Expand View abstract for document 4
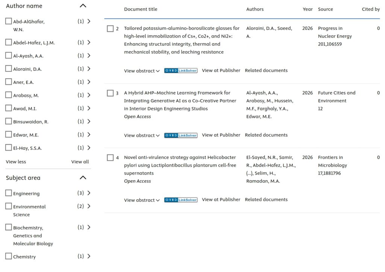Viewport: 385px width, 272px height. point(142,200)
